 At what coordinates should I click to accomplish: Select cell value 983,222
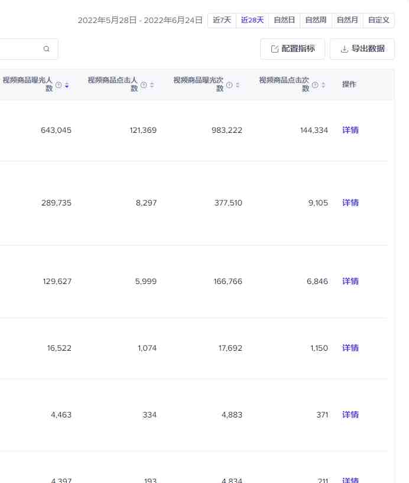coord(227,130)
